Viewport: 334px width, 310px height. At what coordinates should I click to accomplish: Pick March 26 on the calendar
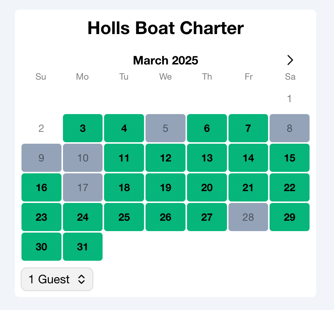[166, 217]
